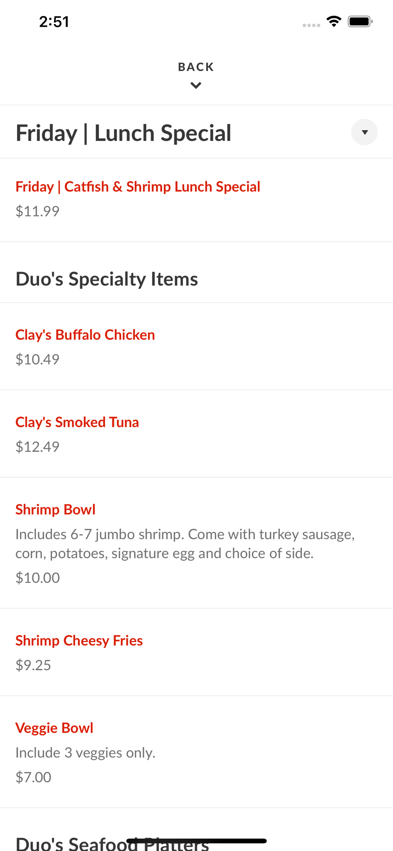Tap the Duo's Specialty Items heading

coord(107,279)
